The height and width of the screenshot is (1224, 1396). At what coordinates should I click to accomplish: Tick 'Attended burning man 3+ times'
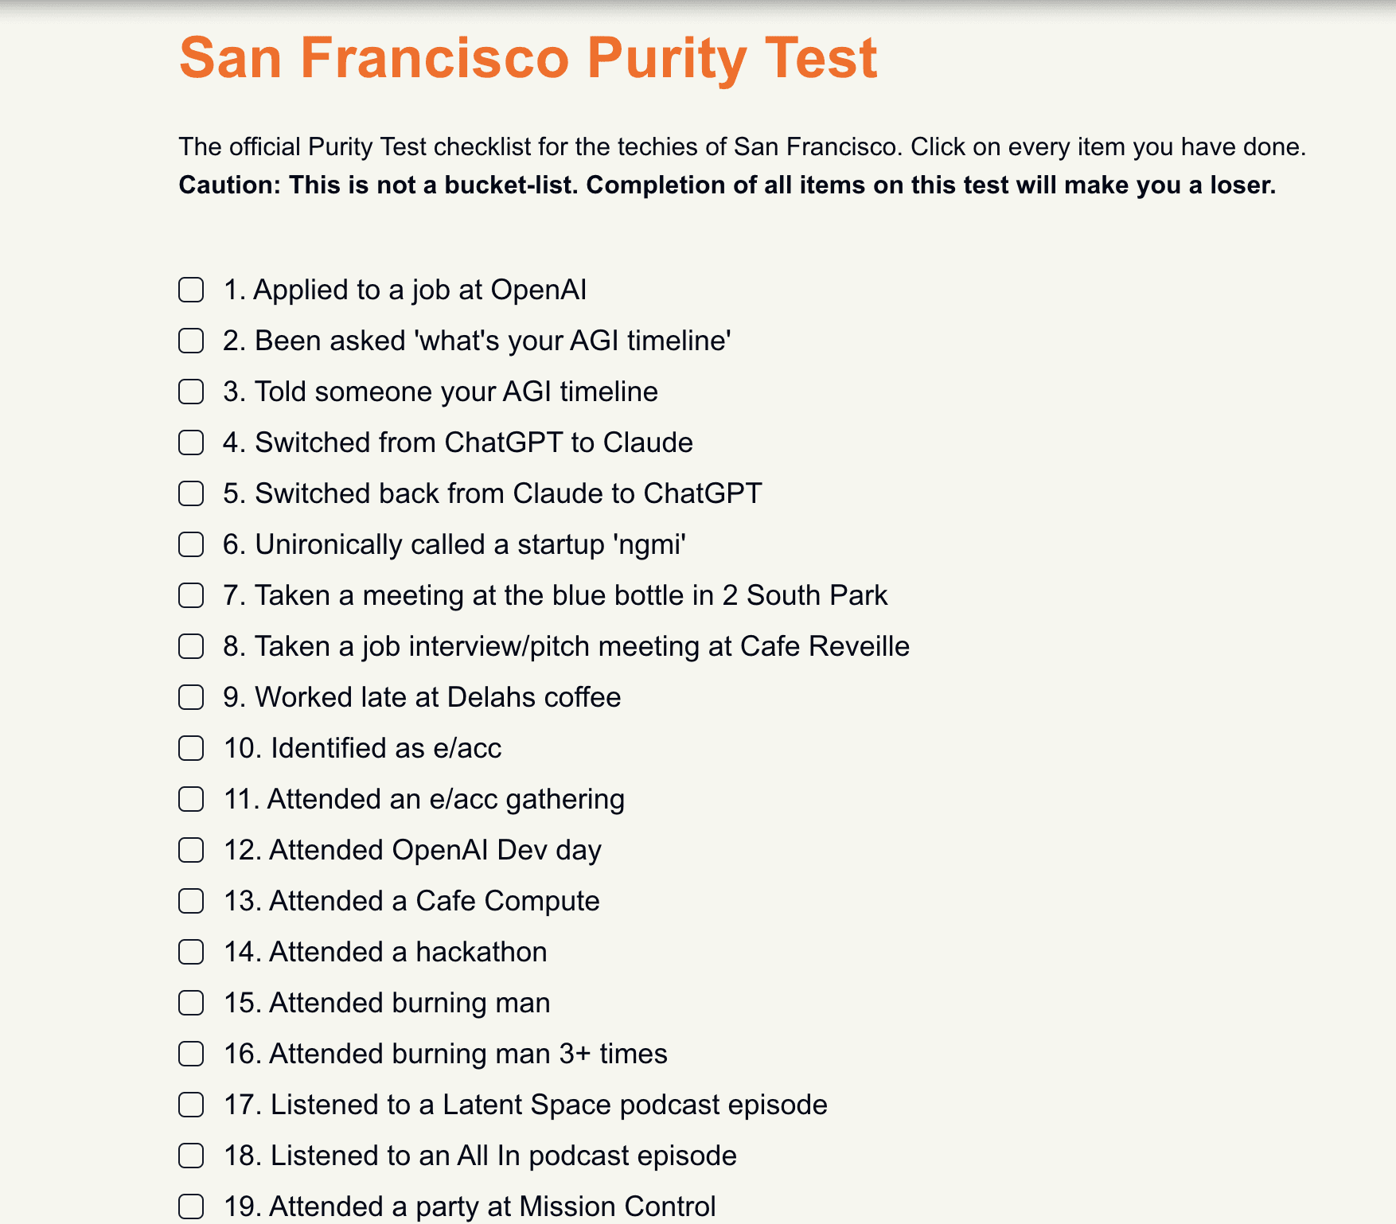pos(191,1054)
